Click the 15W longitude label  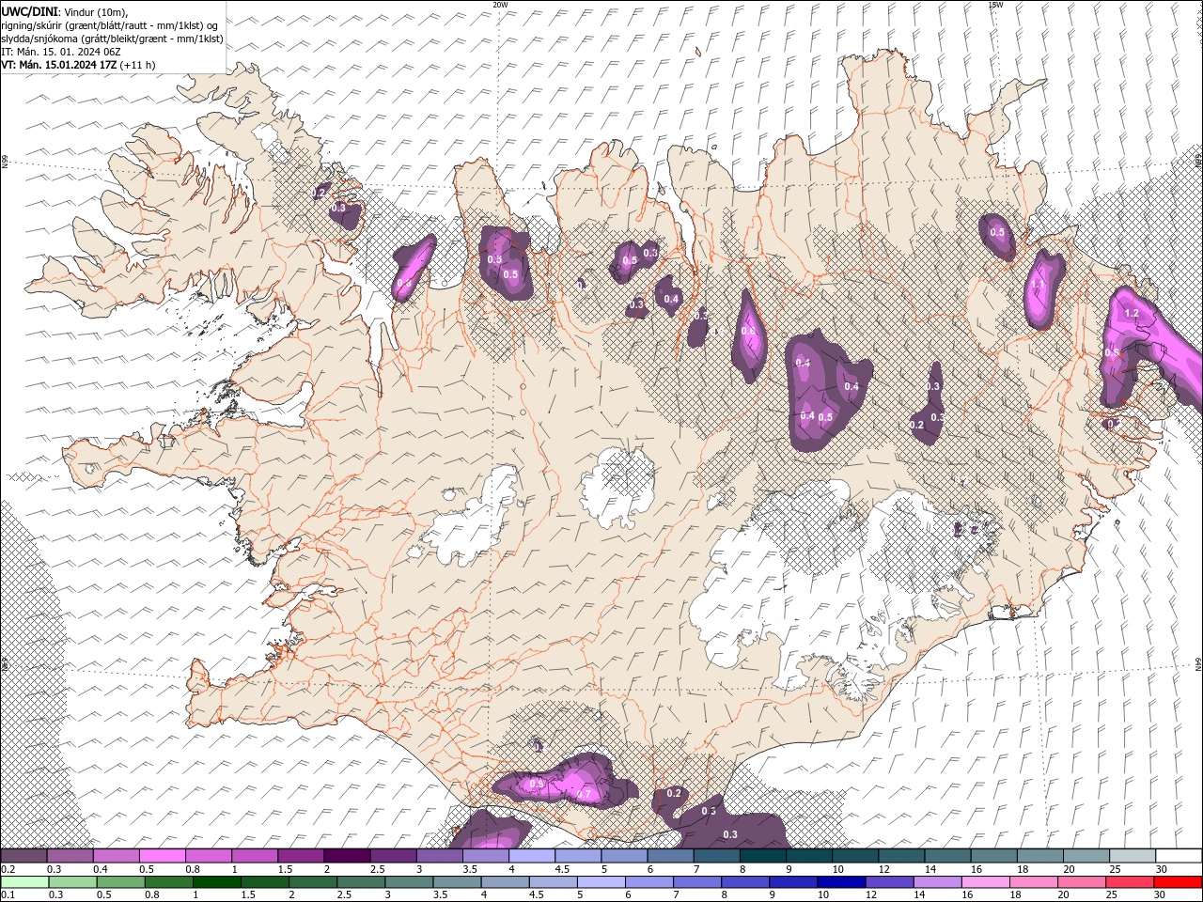click(x=995, y=5)
